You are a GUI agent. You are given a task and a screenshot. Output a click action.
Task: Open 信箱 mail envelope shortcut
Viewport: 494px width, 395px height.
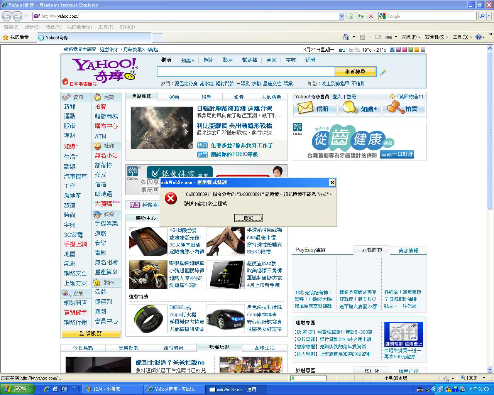[x=315, y=109]
